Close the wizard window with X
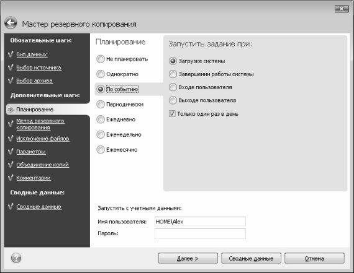This screenshot has height=273, width=354. pos(342,9)
